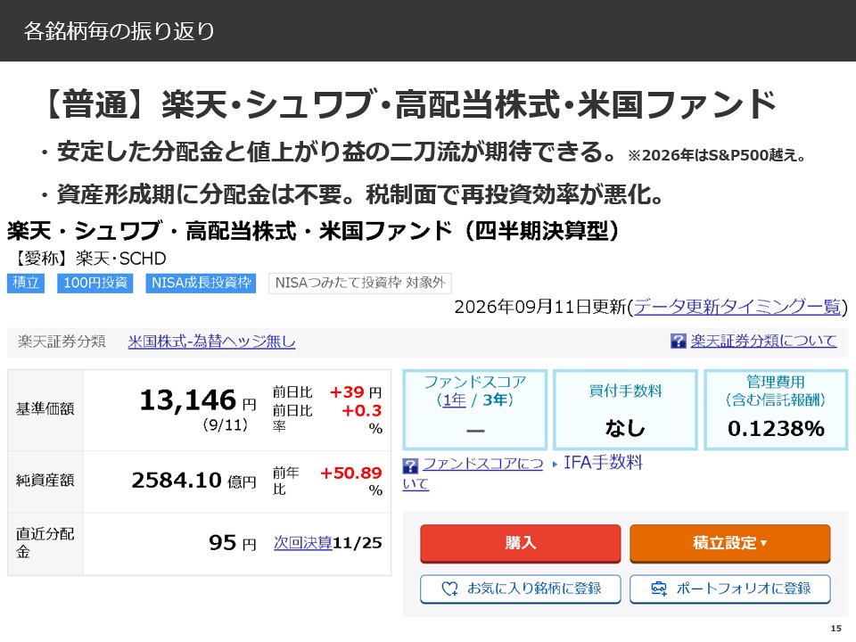Open 米国株式-為替ヘッジ無し category link

tap(212, 342)
